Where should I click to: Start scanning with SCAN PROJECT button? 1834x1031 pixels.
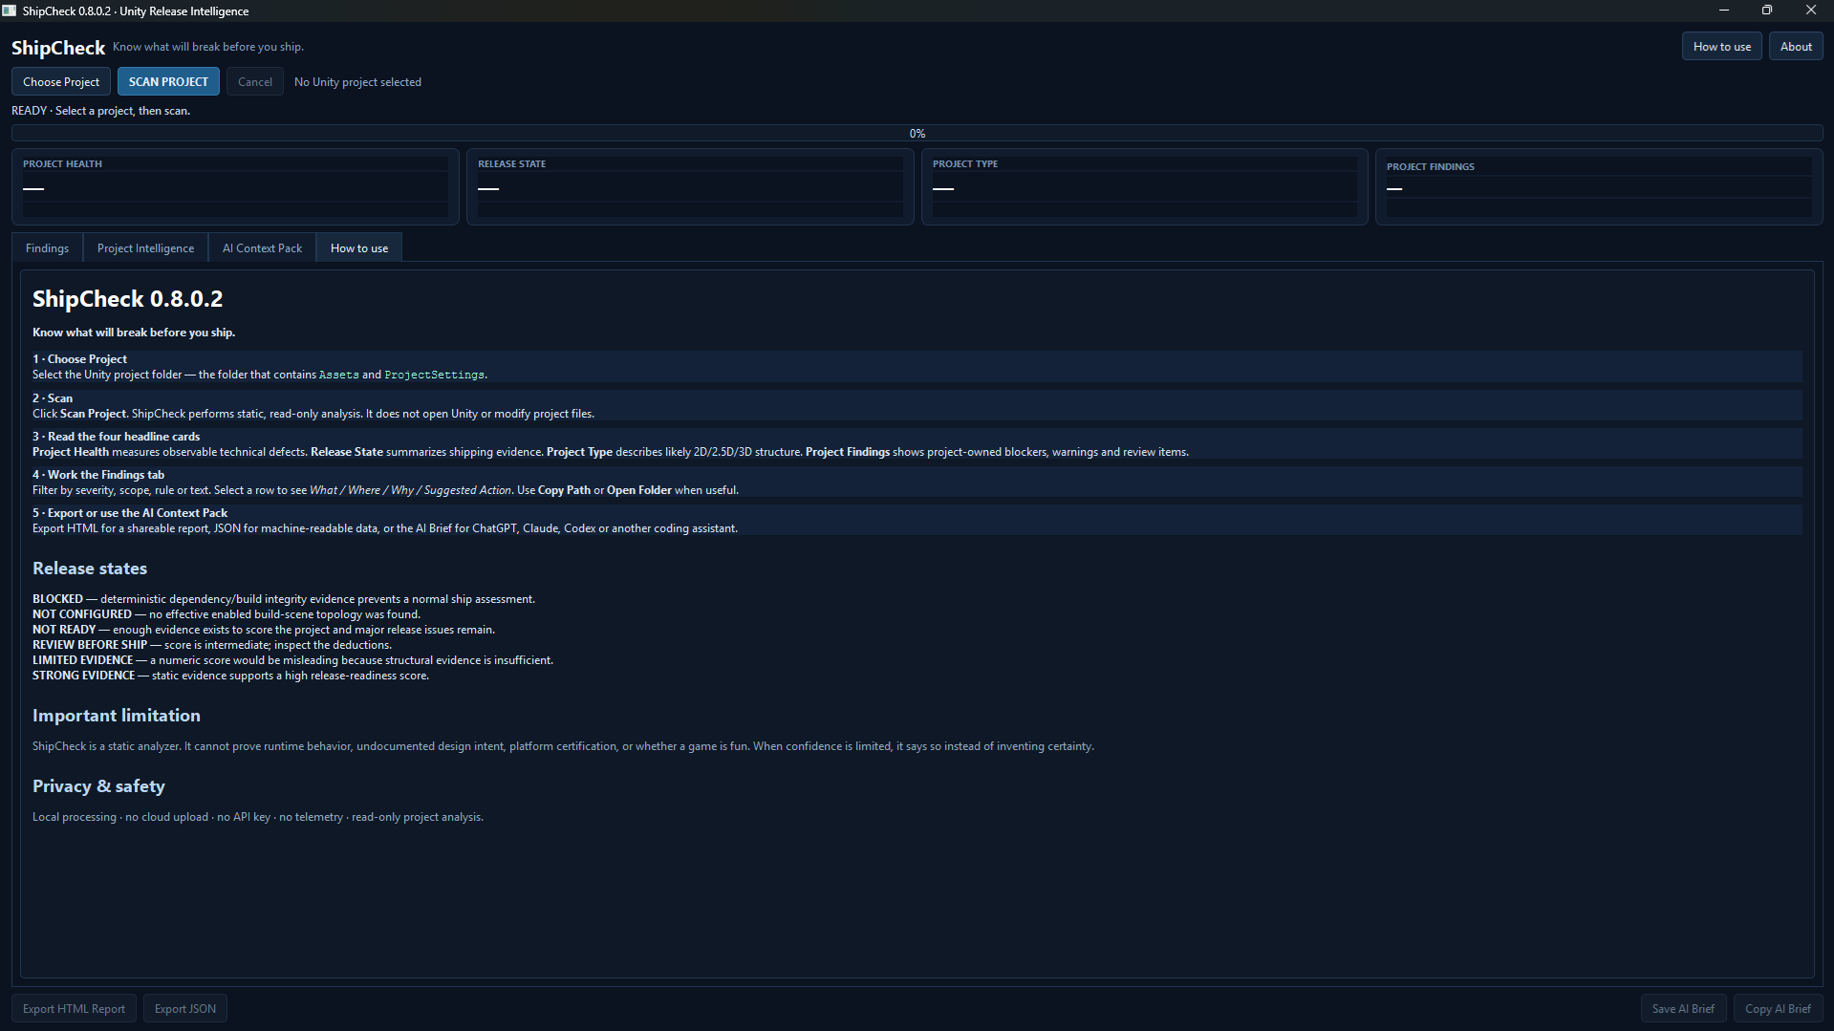click(168, 82)
